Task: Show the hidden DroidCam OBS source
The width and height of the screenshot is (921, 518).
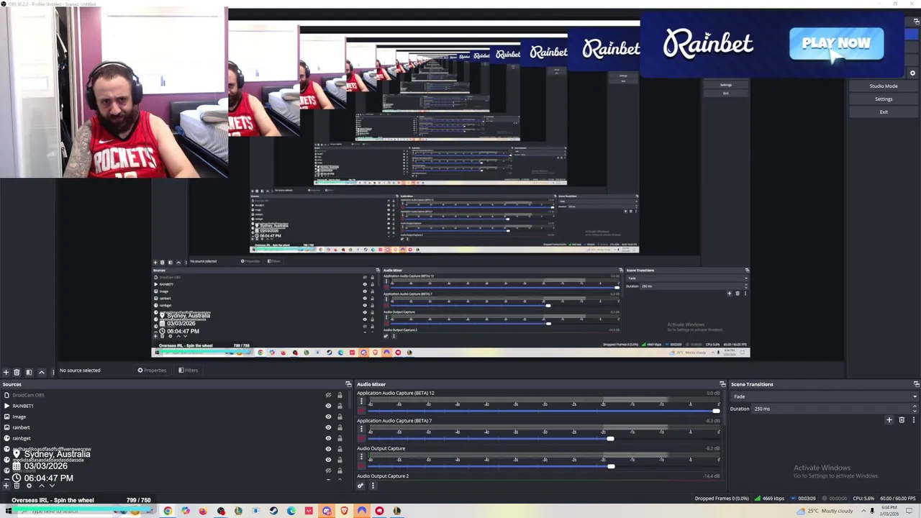Action: (328, 395)
